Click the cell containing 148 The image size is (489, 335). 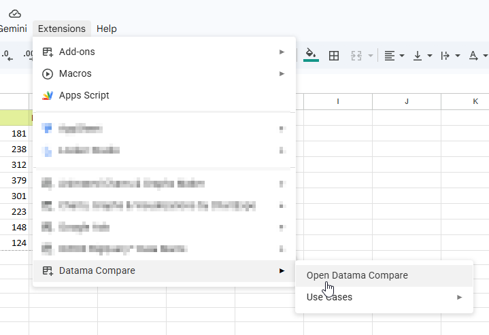tap(14, 227)
